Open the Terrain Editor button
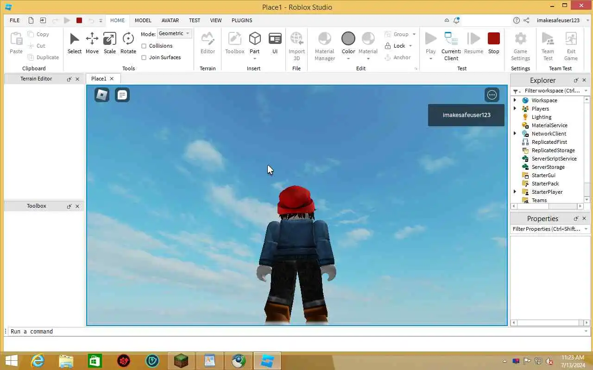Viewport: 593px width, 370px height. (208, 43)
